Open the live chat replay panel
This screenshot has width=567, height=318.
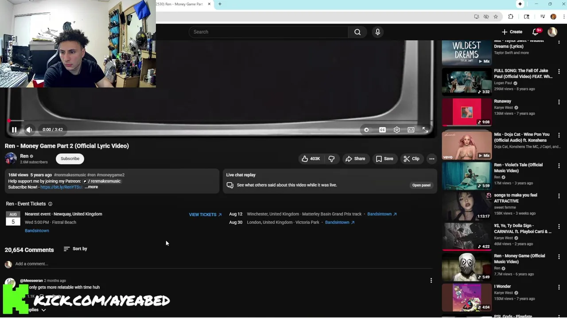click(x=421, y=185)
